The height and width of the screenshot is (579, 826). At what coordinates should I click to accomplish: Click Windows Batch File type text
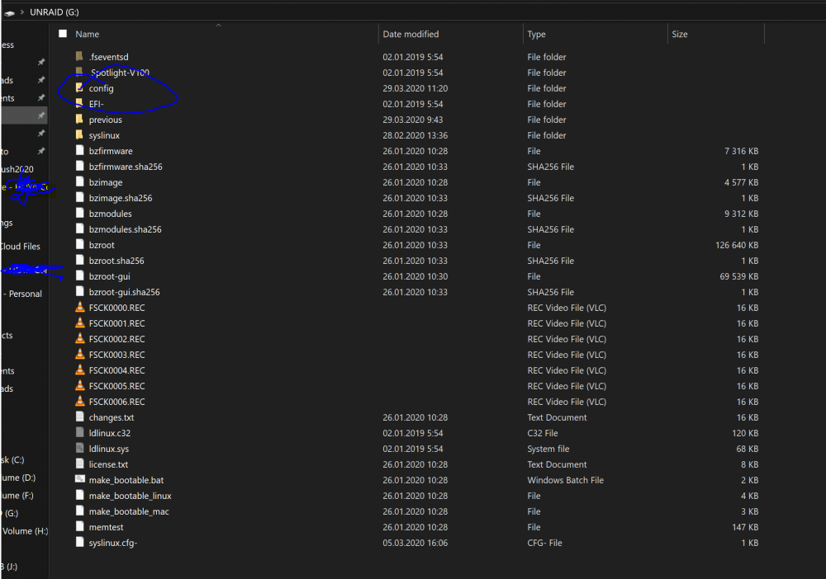click(x=565, y=480)
